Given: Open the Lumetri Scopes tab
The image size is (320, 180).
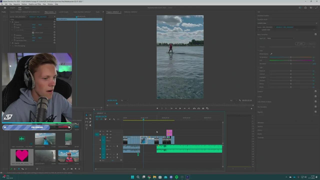Looking at the screenshot, I should (x=63, y=12).
